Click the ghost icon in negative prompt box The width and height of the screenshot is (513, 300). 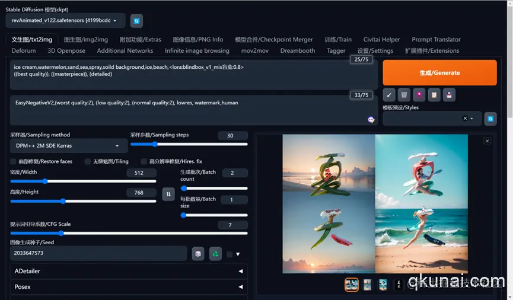(x=371, y=120)
